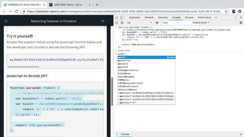Image resolution: width=244 pixels, height=137 pixels.
Task: Open the user profile avatar
Action: pyautogui.click(x=234, y=11)
